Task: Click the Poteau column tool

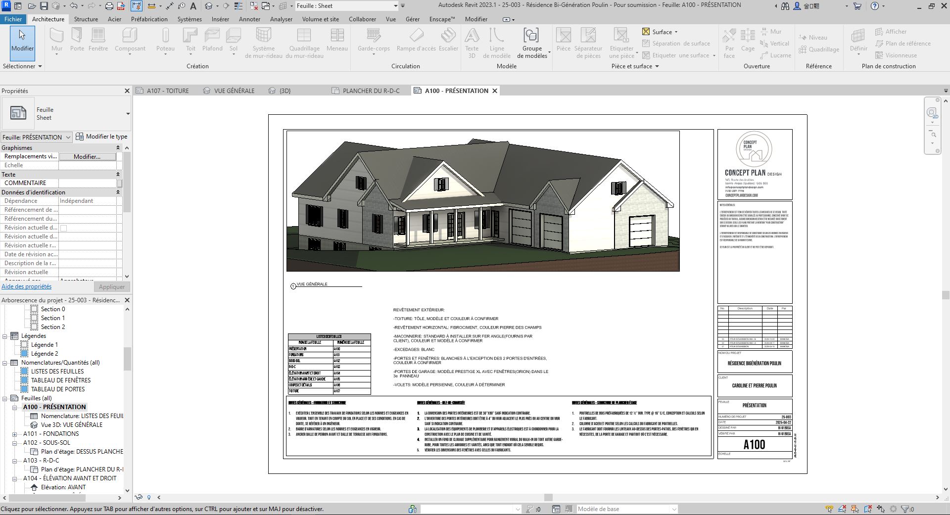Action: point(165,40)
